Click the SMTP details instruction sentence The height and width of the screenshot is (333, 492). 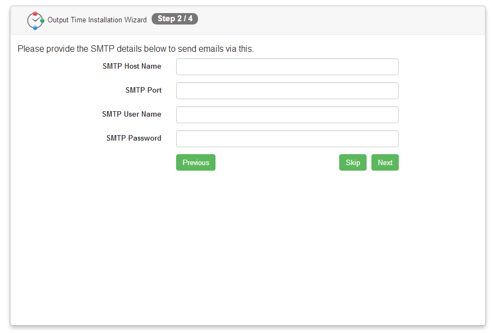[136, 49]
